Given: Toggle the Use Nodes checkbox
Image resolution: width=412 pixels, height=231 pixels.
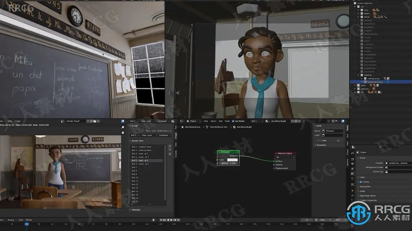Looking at the screenshot, I should point(233,121).
